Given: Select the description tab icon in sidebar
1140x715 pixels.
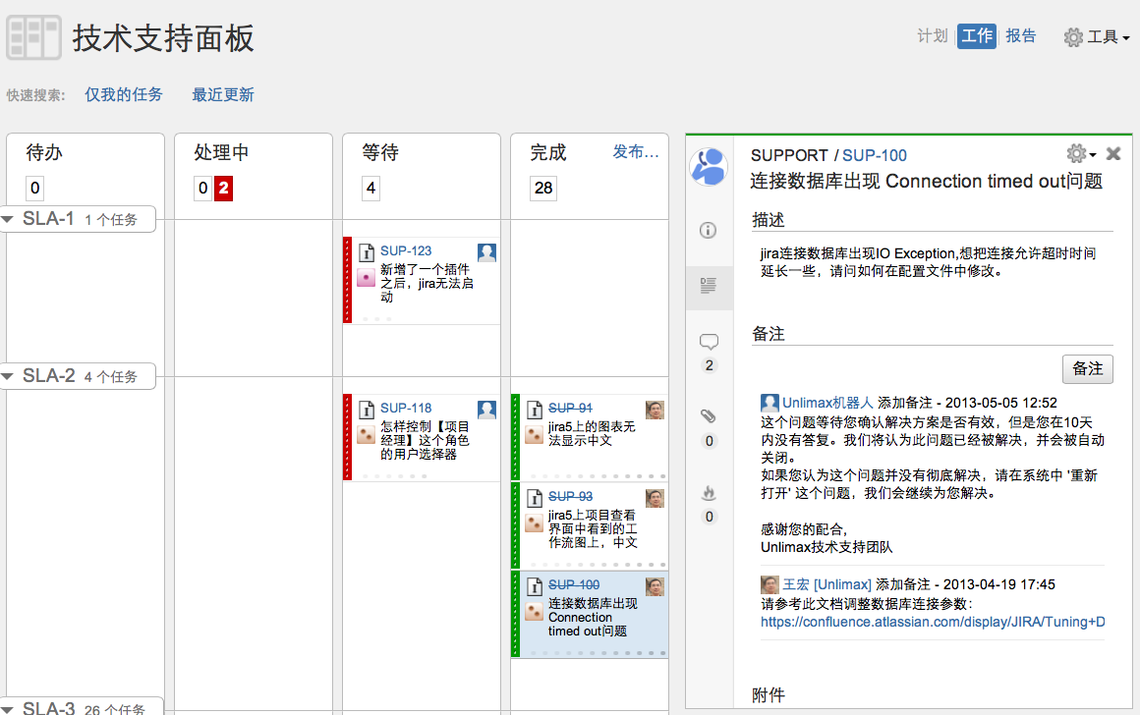Looking at the screenshot, I should pos(708,287).
